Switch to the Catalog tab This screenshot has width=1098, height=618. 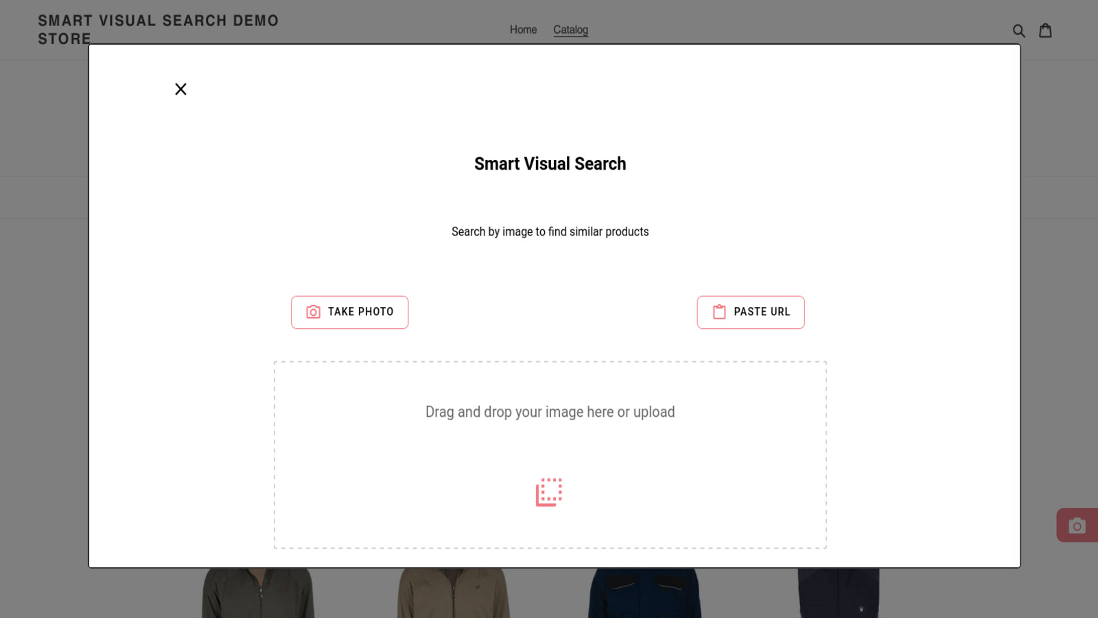pos(570,30)
